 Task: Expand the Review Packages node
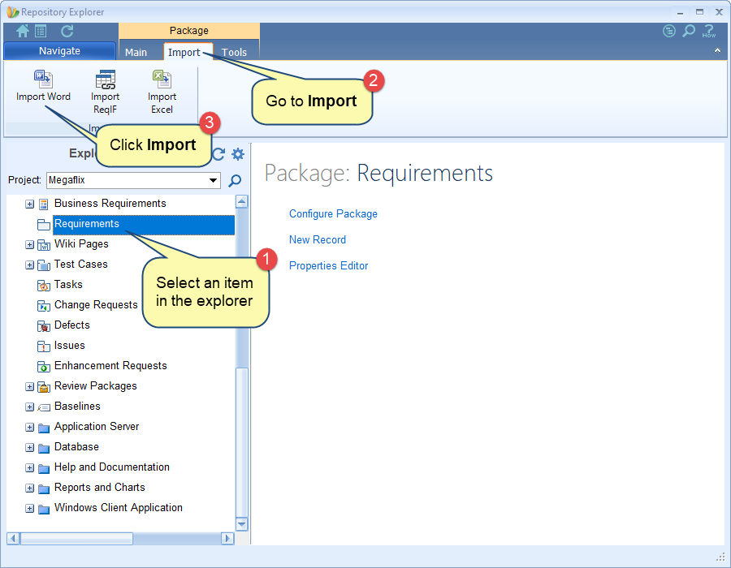(29, 386)
